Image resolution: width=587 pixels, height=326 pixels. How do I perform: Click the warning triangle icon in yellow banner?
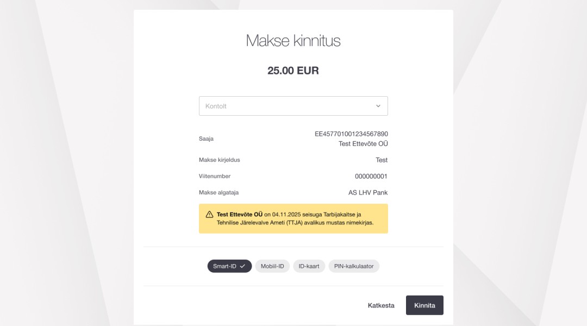click(x=209, y=215)
